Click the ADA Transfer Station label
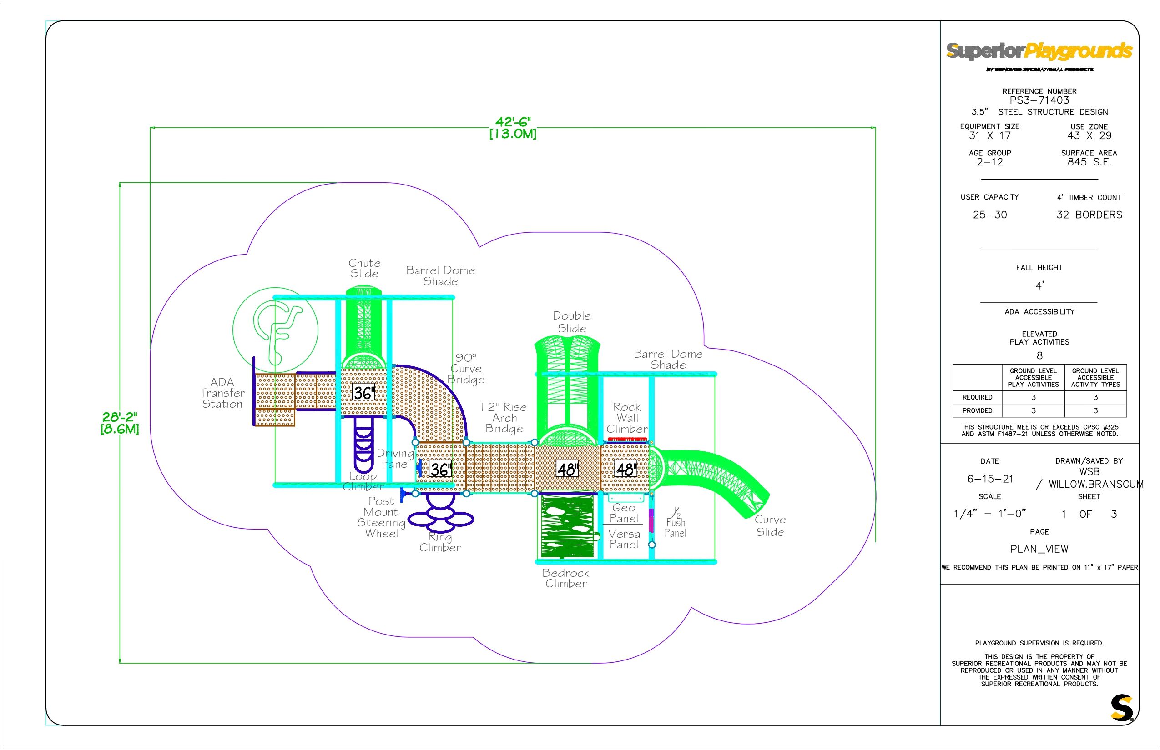Screen dimensions: 1160x750 pos(222,393)
